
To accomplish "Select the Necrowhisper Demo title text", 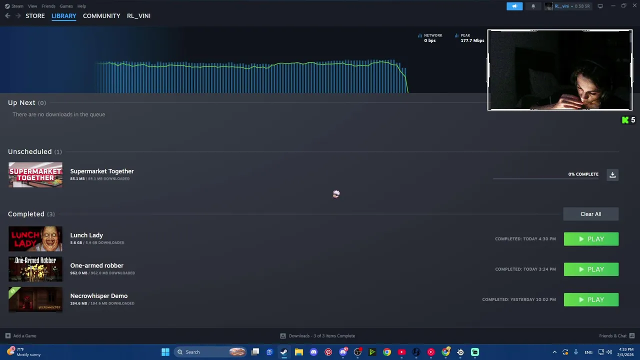I will click(x=98, y=296).
